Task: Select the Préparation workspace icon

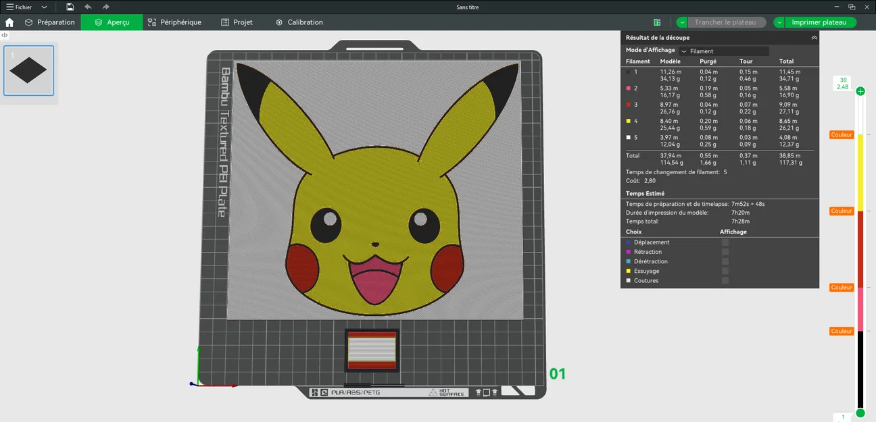Action: pos(49,22)
